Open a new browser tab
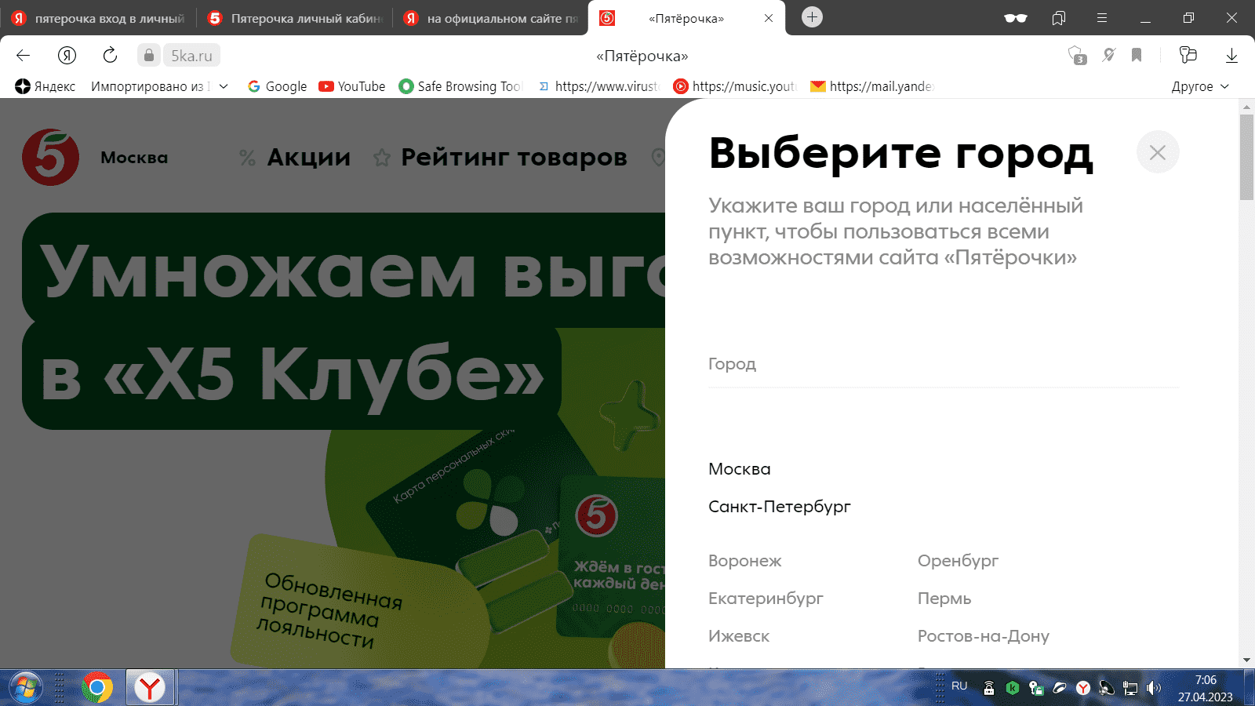This screenshot has width=1255, height=706. [x=813, y=17]
